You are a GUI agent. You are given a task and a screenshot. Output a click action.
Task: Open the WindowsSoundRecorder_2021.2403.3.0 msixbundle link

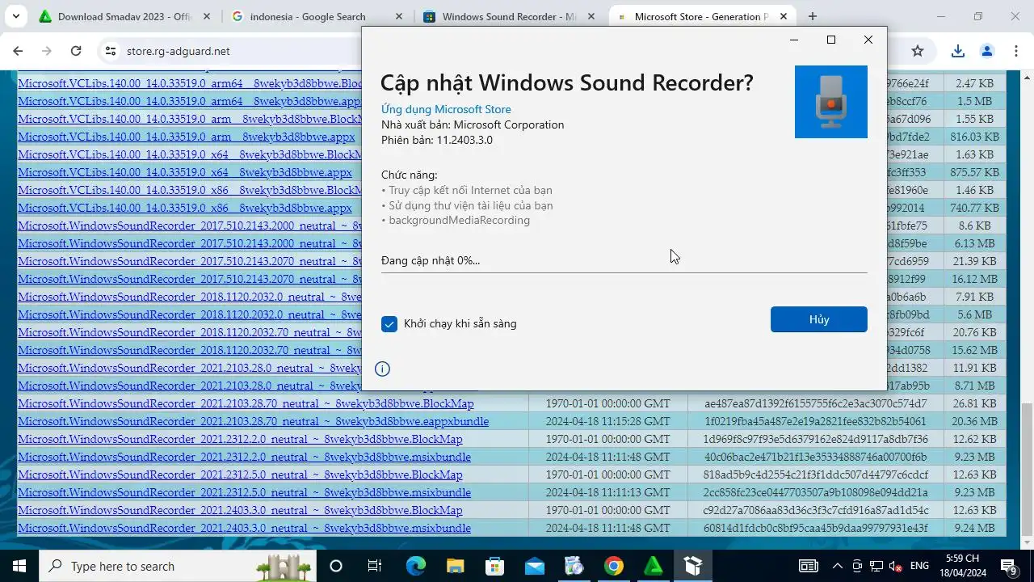[244, 528]
